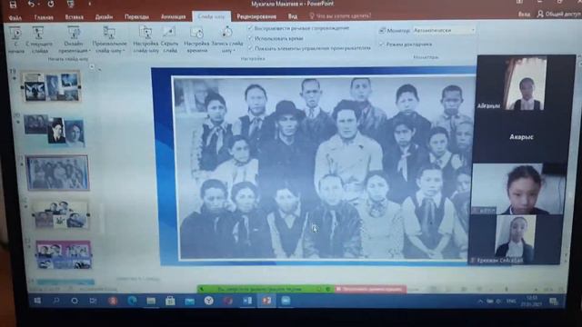582x327 pixels.
Task: Open Microsoft Store from taskbar
Action: coord(170,301)
